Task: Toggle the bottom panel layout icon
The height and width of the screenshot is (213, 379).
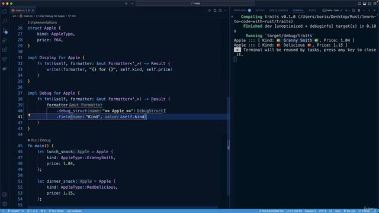Action: (x=365, y=4)
